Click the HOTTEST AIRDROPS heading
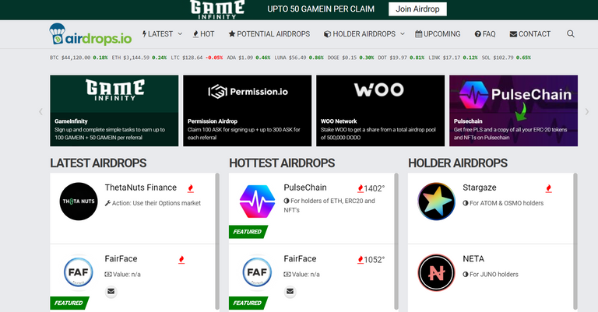Screen dimensions: 598x312 tap(282, 163)
